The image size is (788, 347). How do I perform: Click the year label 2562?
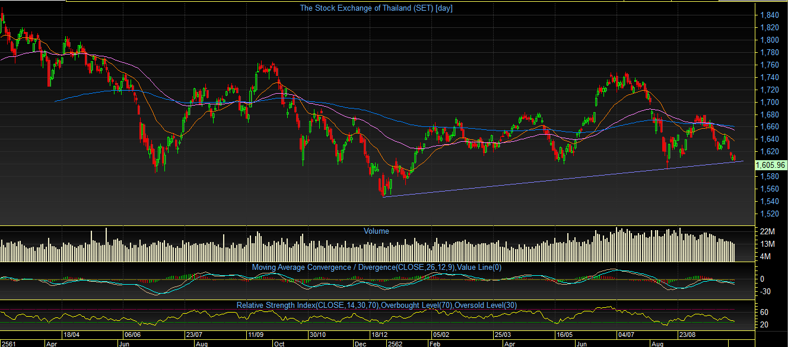[x=395, y=343]
